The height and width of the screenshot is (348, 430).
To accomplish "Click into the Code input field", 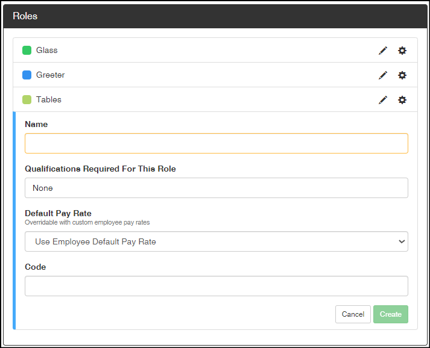I will (217, 286).
